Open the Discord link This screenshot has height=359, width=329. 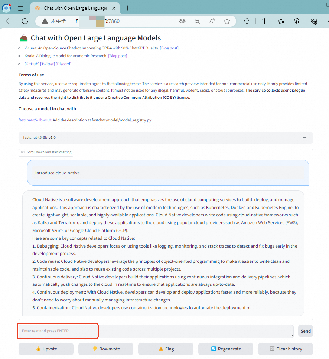[63, 64]
